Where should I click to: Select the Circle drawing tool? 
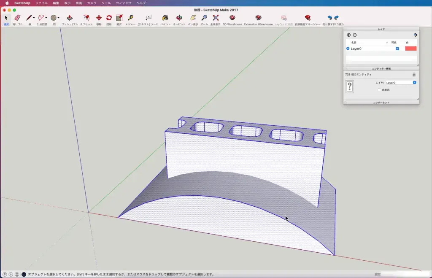click(x=54, y=18)
